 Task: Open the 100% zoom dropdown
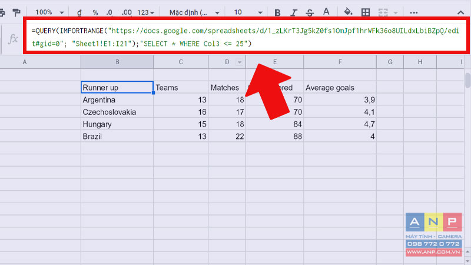tap(49, 12)
